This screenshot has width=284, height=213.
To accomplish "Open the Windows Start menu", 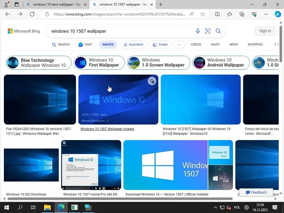I will click(x=7, y=207).
